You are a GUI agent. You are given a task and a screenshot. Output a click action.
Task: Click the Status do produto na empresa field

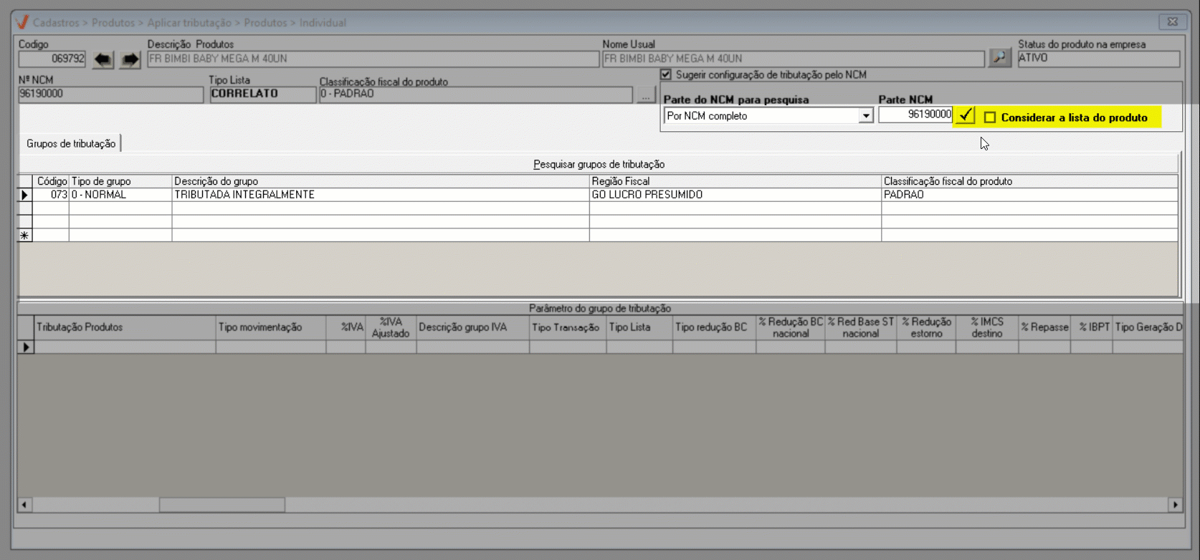1099,59
